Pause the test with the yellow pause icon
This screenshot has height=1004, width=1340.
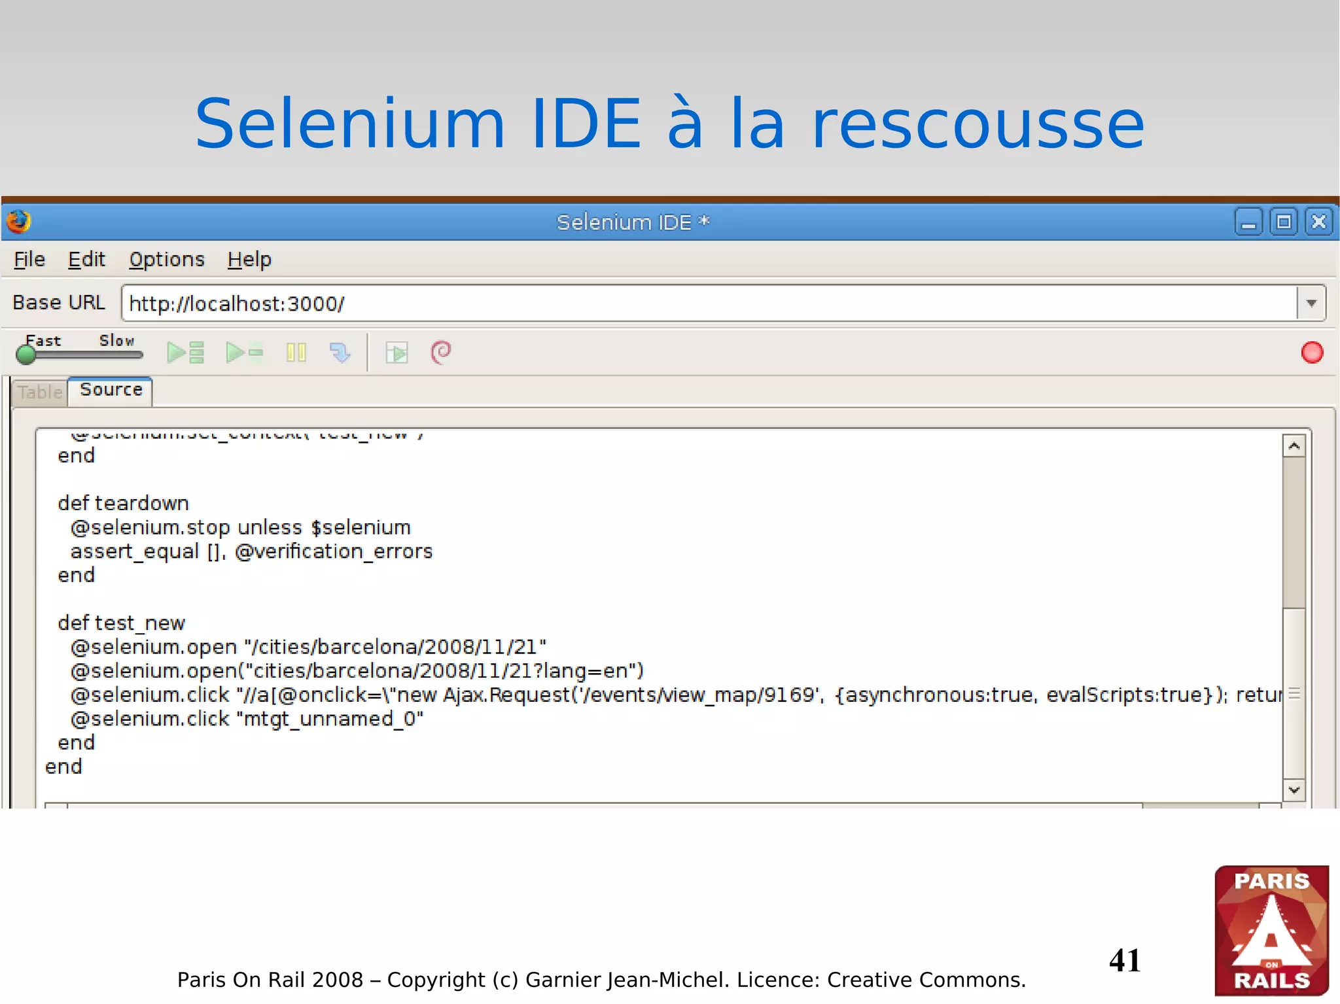coord(296,353)
